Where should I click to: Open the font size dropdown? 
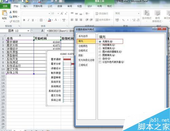coord(58,14)
